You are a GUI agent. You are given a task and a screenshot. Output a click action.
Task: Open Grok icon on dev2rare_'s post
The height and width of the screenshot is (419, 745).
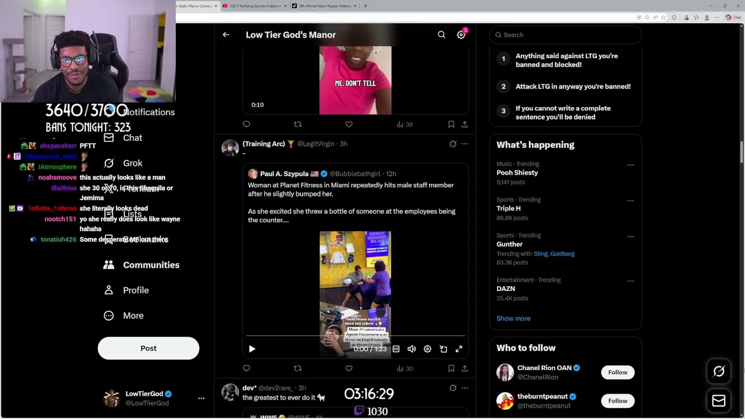tap(453, 388)
